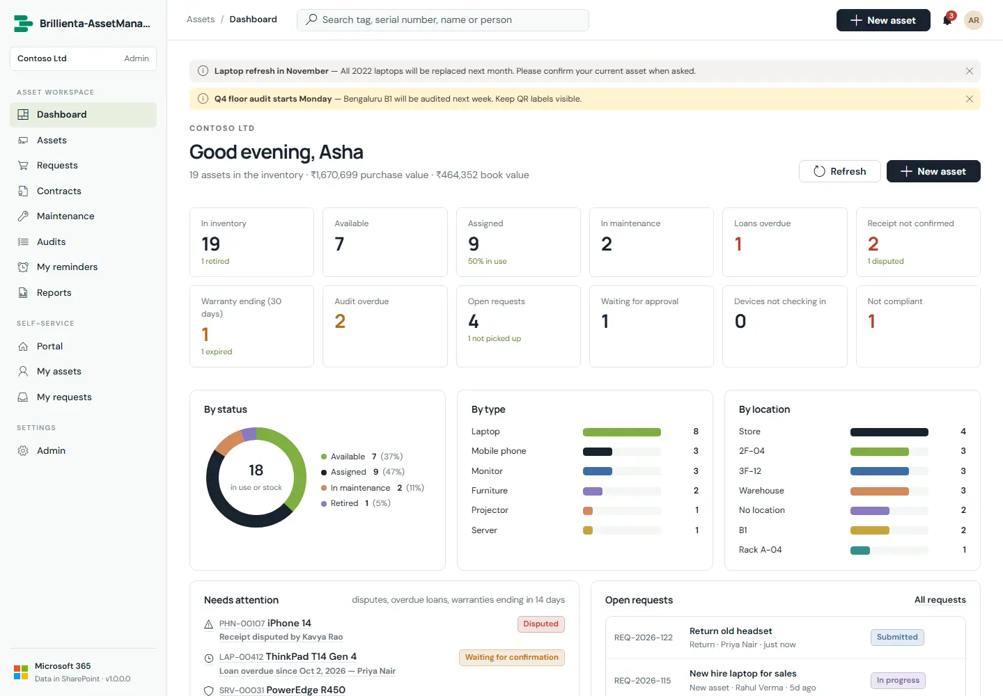Image resolution: width=1003 pixels, height=696 pixels.
Task: Click the Microsoft 365 logo in footer
Action: click(x=21, y=672)
